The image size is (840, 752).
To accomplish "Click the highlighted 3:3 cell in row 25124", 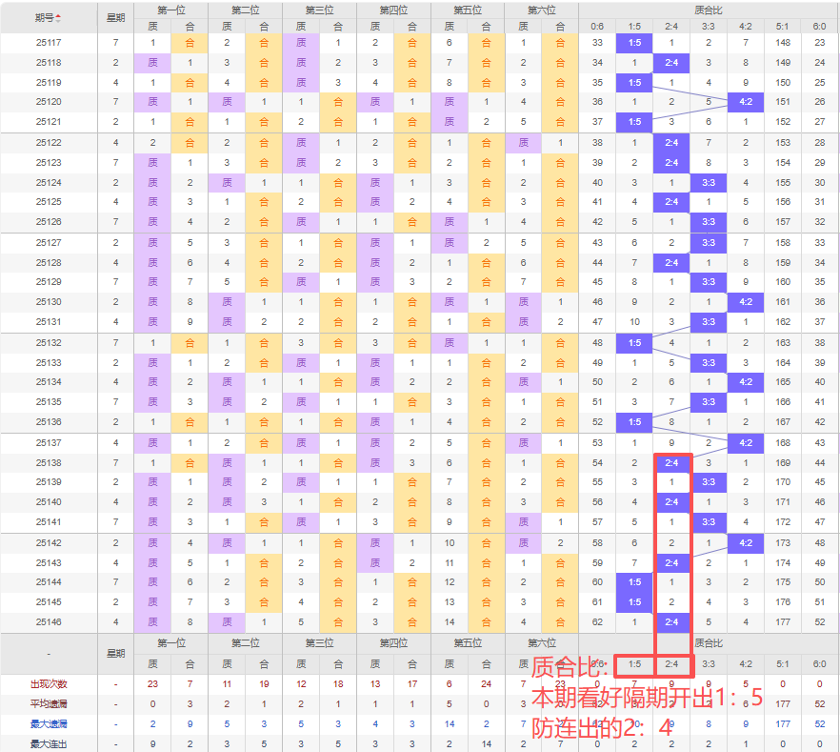I will click(x=709, y=182).
